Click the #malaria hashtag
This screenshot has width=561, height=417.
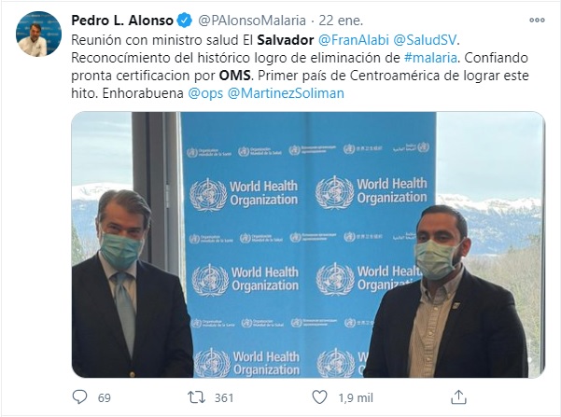430,58
